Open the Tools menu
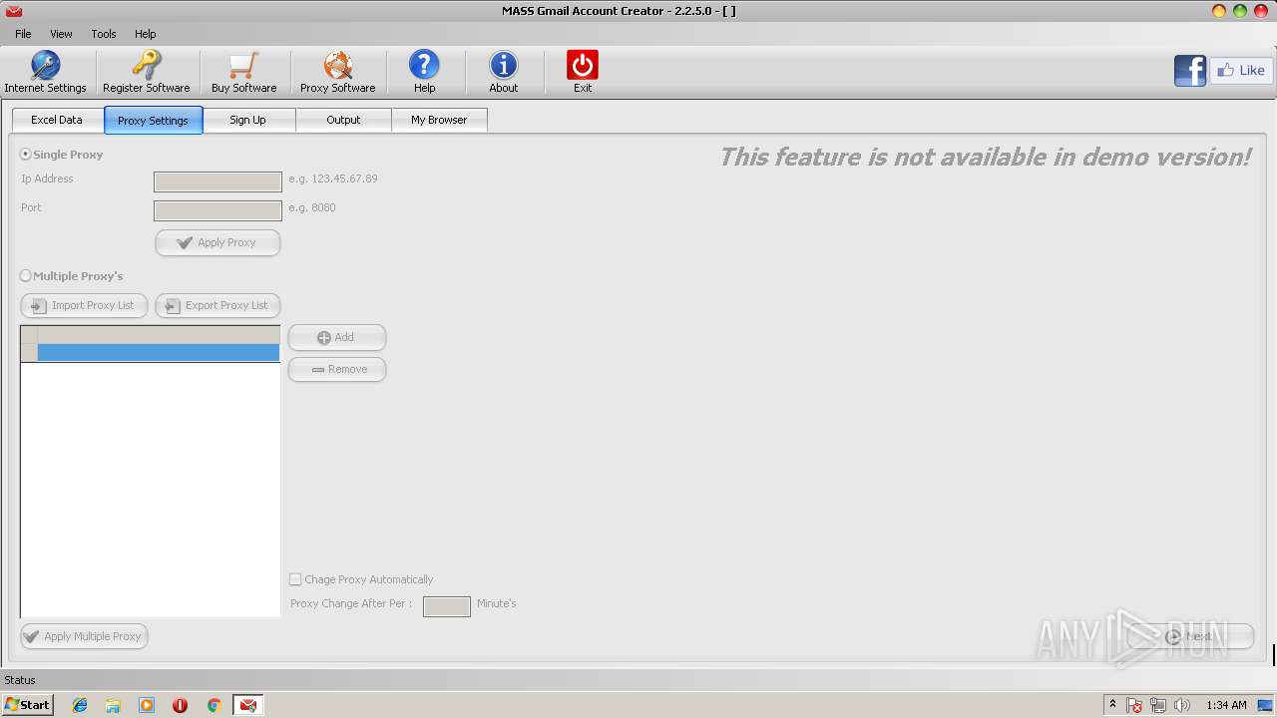Image resolution: width=1277 pixels, height=718 pixels. click(x=104, y=34)
